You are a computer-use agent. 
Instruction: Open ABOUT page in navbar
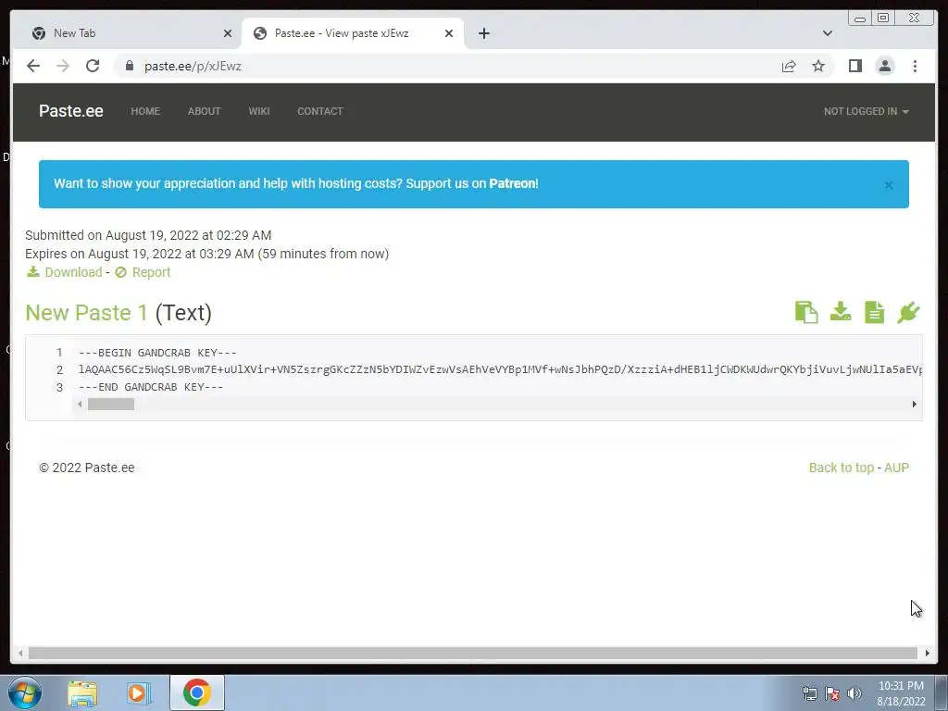(204, 111)
